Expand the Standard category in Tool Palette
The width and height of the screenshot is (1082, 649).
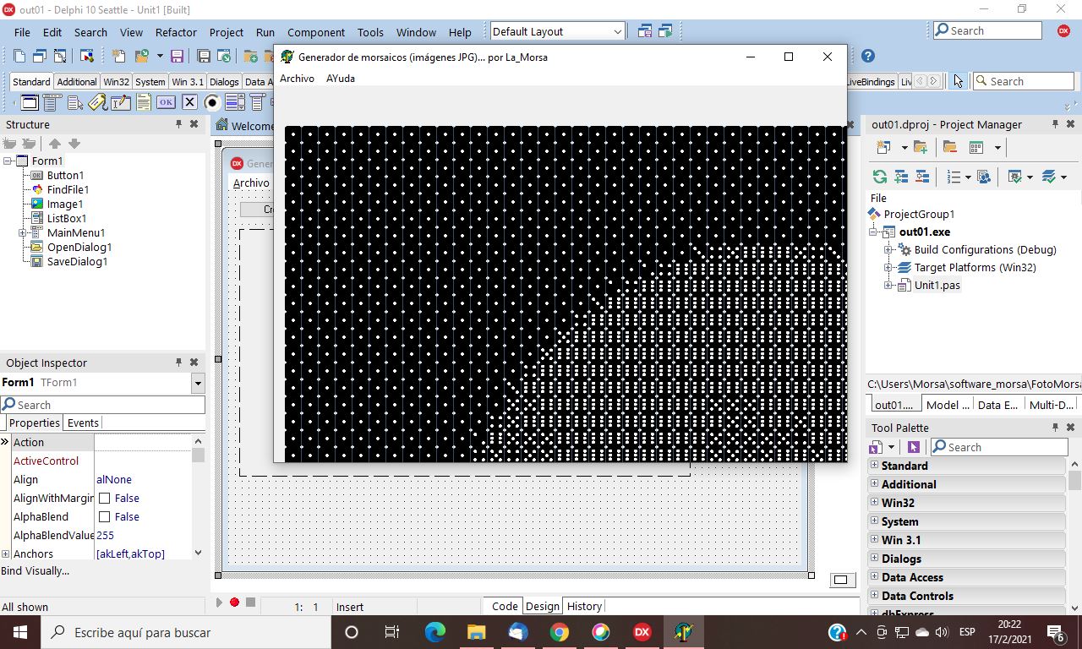874,466
